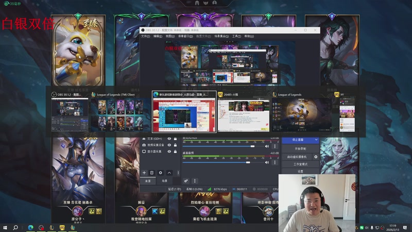Viewport: 412px width, 232px height.
Task: Open first League of Legends taskbar icon
Action: point(52,227)
